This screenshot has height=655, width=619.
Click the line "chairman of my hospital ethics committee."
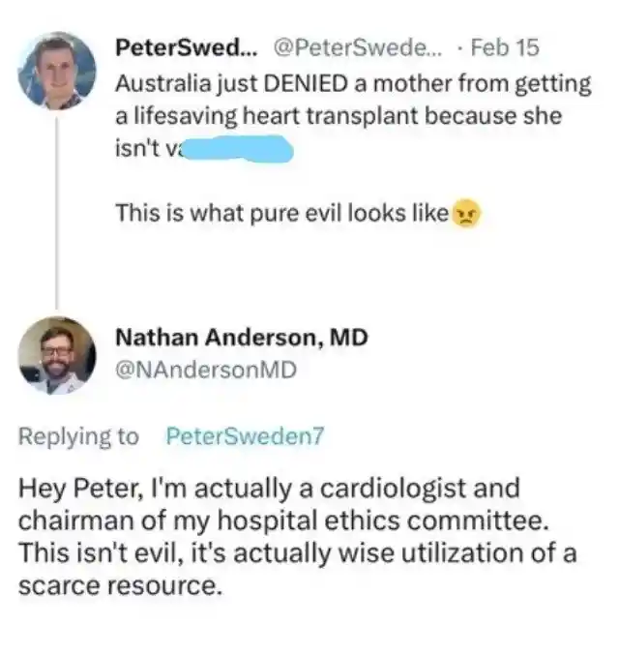(283, 521)
